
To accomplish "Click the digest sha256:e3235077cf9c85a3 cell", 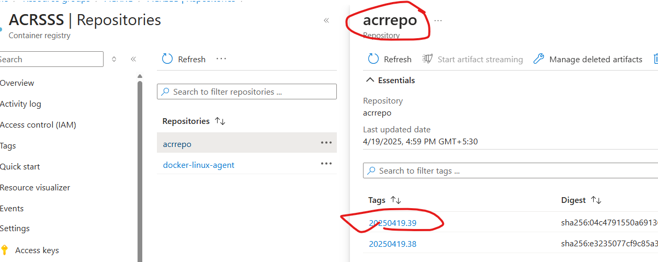I will click(609, 244).
